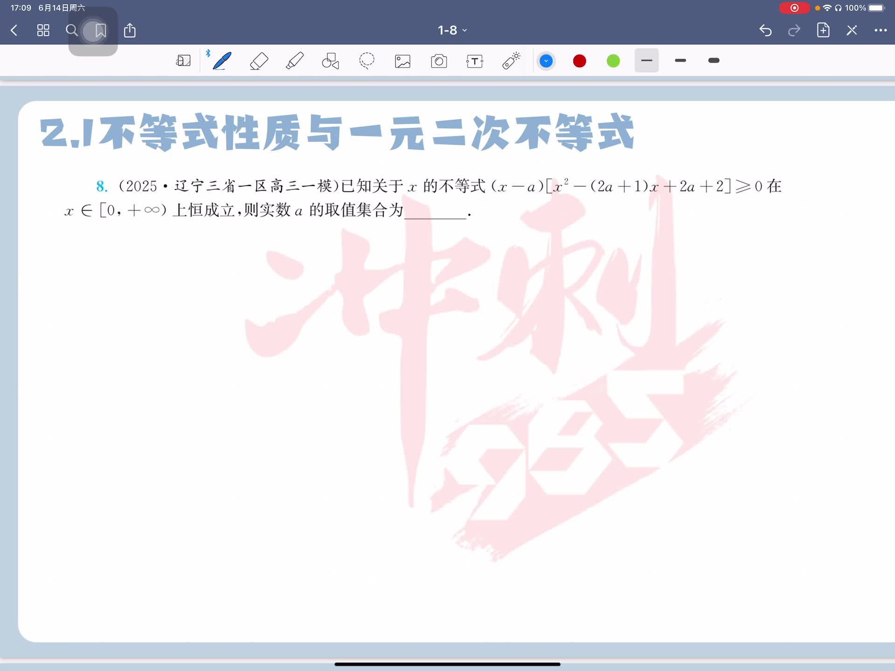The width and height of the screenshot is (895, 671).
Task: Open the Camera tool
Action: point(439,61)
